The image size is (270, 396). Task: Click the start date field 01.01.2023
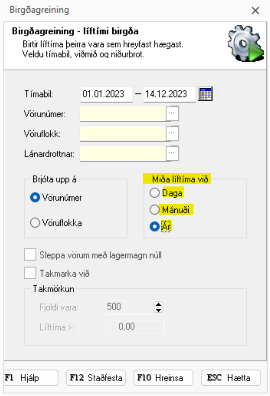(106, 94)
